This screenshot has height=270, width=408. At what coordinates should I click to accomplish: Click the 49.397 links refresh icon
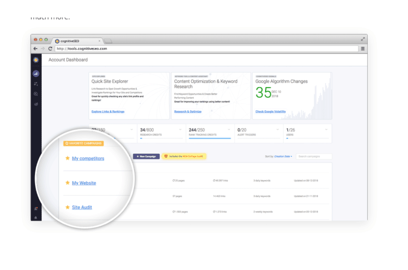214,181
